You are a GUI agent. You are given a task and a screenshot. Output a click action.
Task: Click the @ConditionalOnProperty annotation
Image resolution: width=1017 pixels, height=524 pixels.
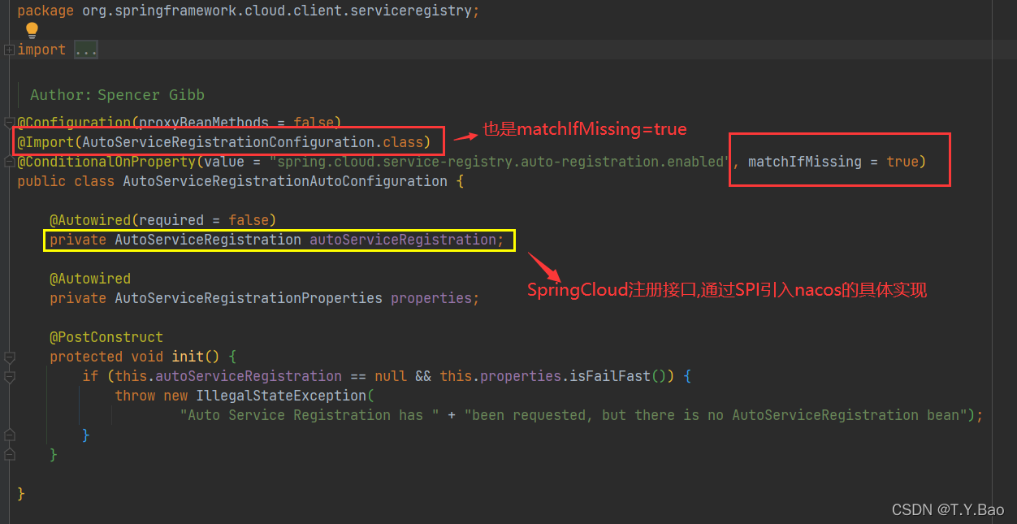[106, 162]
